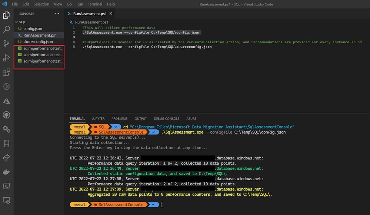370x215 pixels.
Task: Open the Docker view
Action: pyautogui.click(x=6, y=172)
